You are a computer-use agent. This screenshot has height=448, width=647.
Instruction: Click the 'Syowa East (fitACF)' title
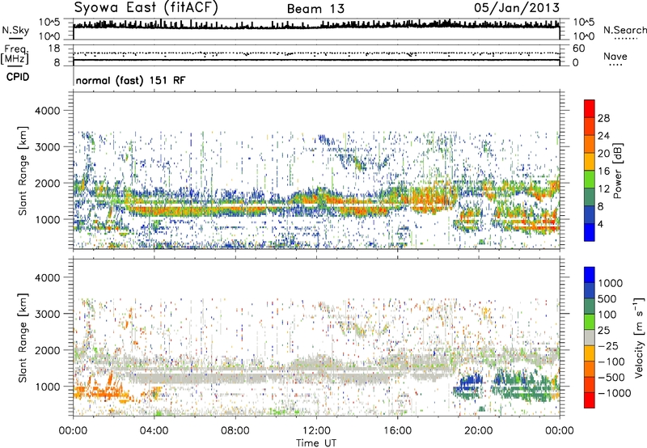pos(146,8)
